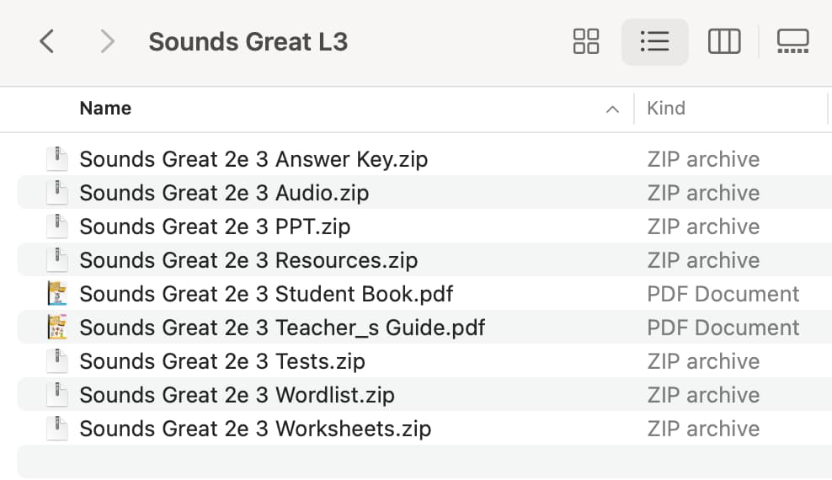
Task: Select the Answer Key.zip archive icon
Action: pyautogui.click(x=57, y=159)
